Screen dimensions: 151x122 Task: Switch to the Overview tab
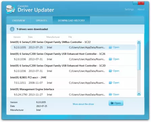19,20
